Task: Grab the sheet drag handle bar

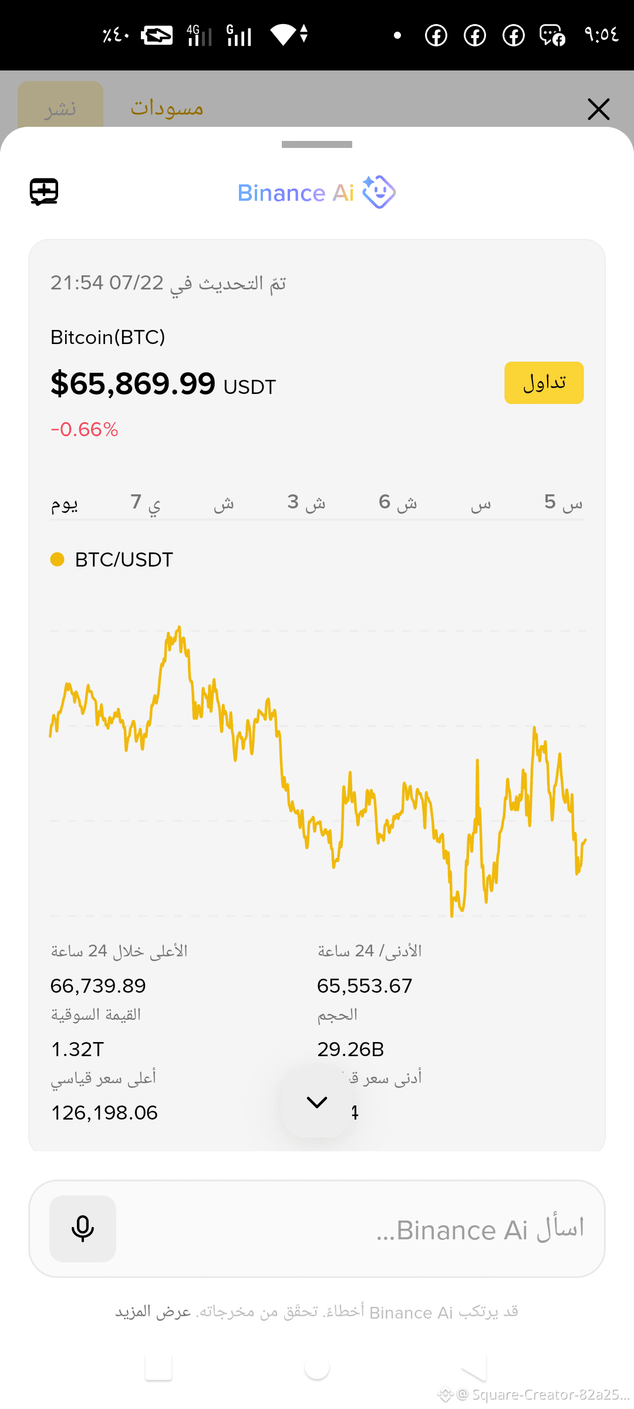Action: 317,144
